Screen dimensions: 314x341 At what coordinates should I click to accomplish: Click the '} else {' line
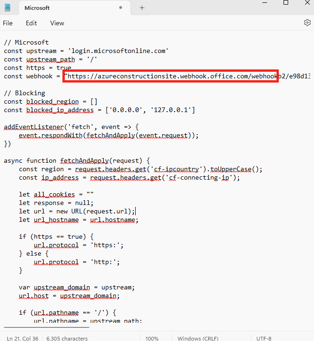pyautogui.click(x=34, y=254)
